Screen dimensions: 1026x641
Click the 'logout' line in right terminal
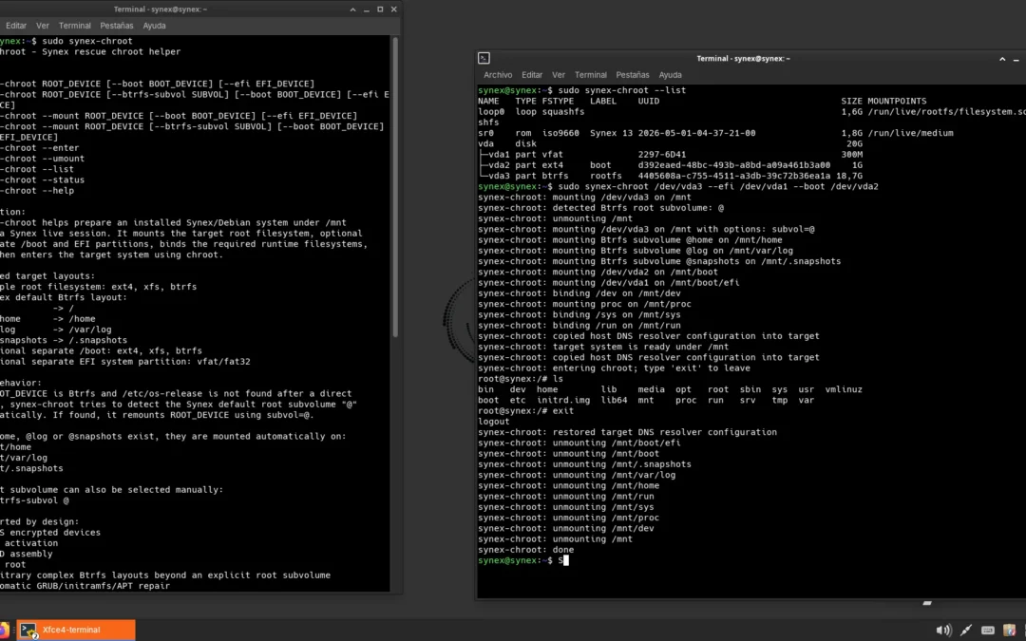[493, 422]
